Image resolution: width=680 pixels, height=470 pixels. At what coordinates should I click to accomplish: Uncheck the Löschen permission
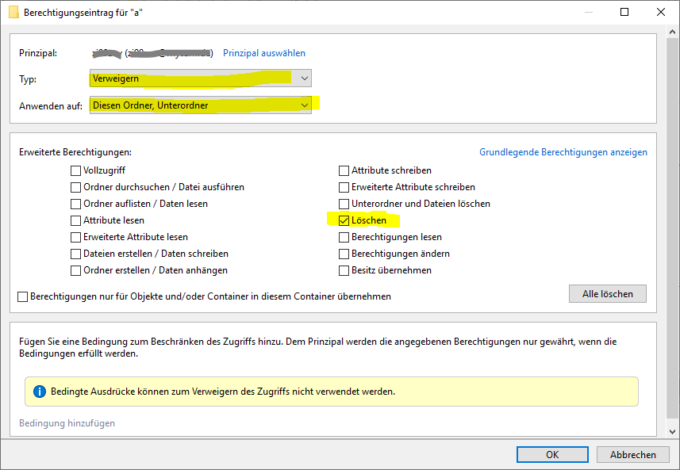pyautogui.click(x=344, y=220)
